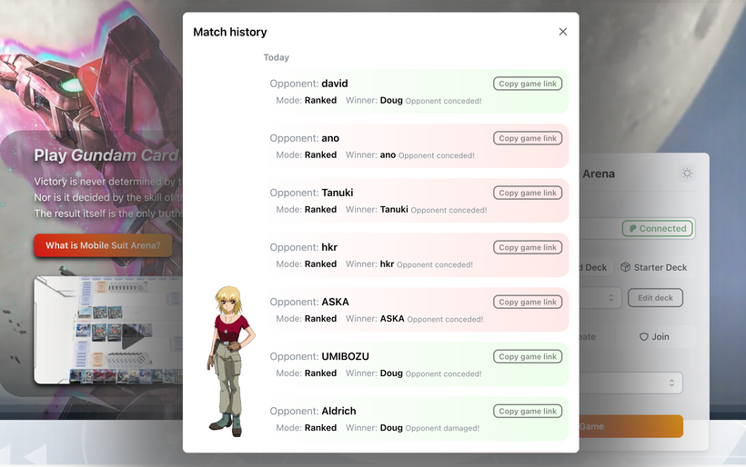Copy game link for the Aldrich match
The width and height of the screenshot is (746, 467).
(528, 411)
